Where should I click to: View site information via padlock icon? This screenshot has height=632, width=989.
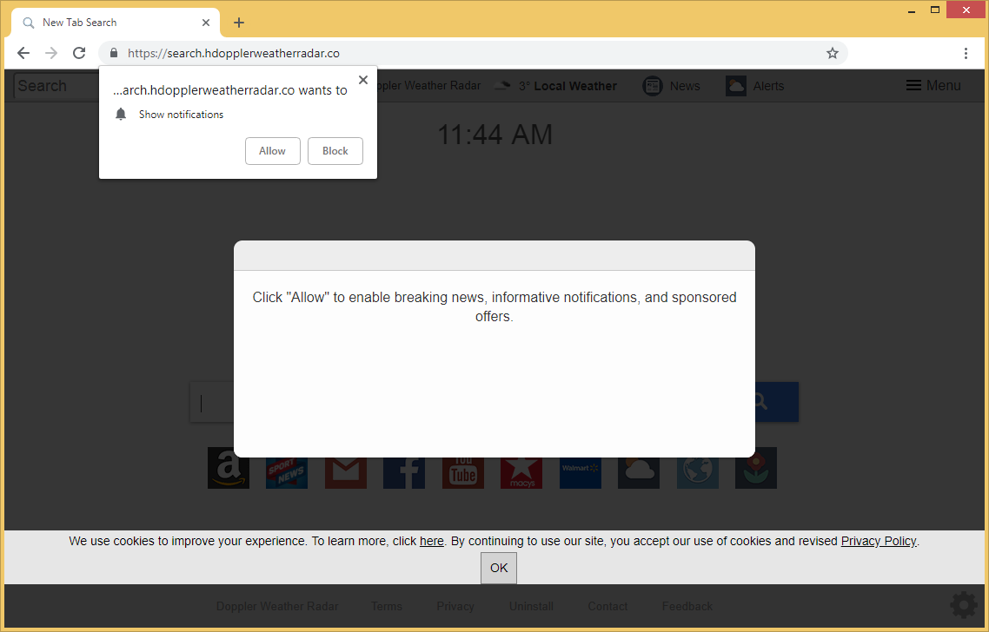114,53
